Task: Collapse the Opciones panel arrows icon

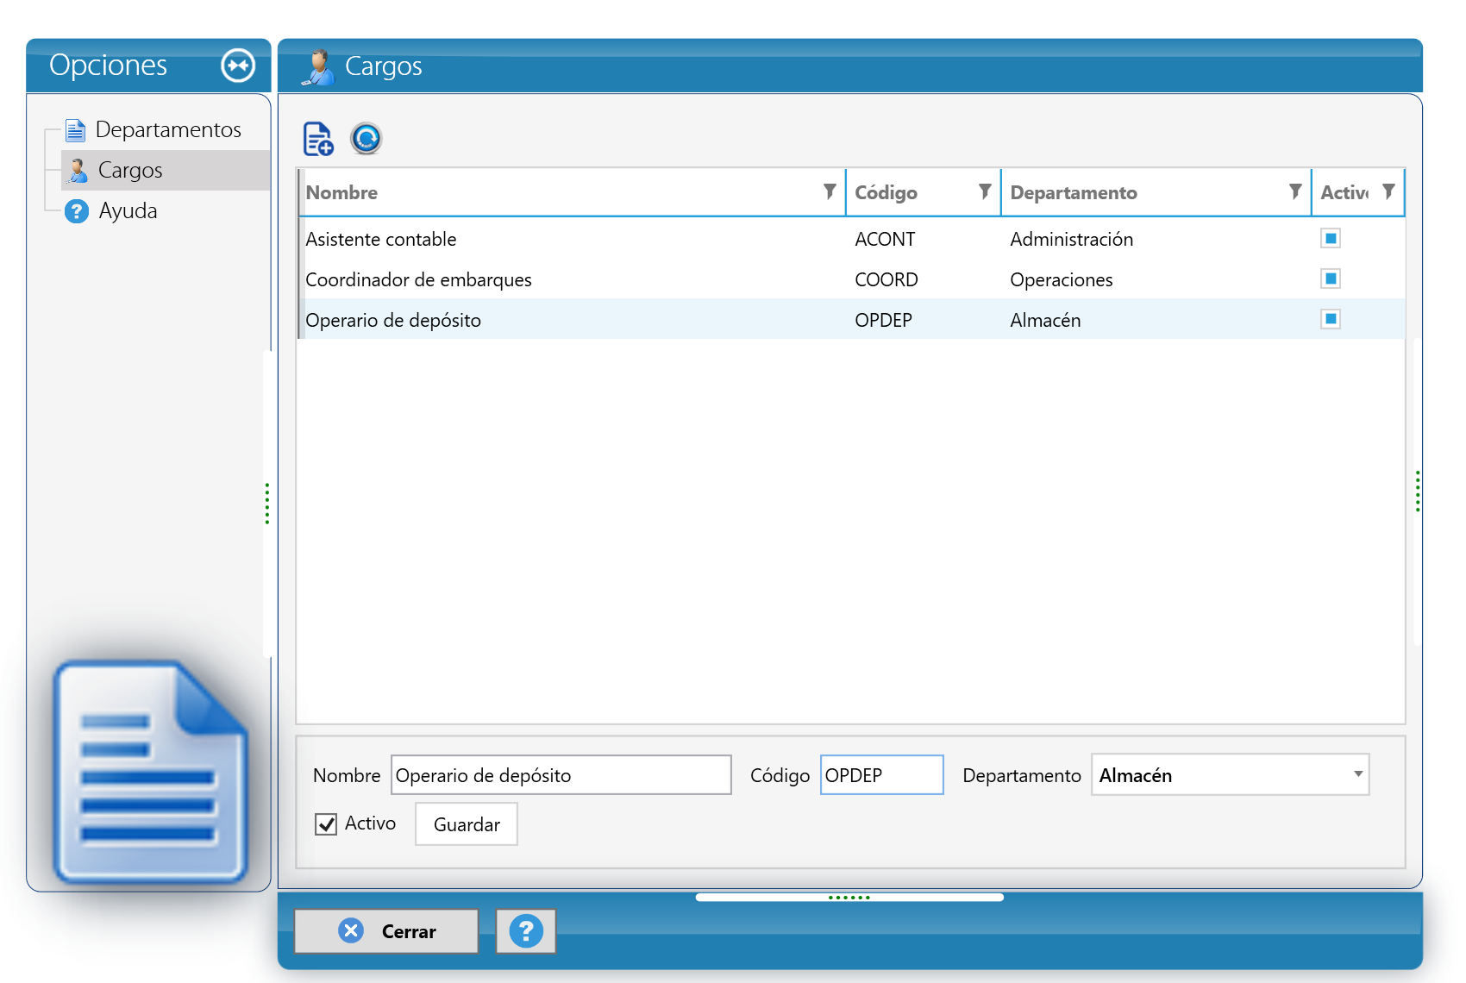Action: [x=238, y=66]
